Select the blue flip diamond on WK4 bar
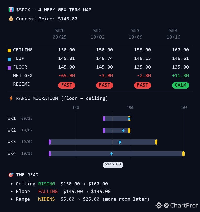This screenshot has width=200, height=212. [x=111, y=154]
